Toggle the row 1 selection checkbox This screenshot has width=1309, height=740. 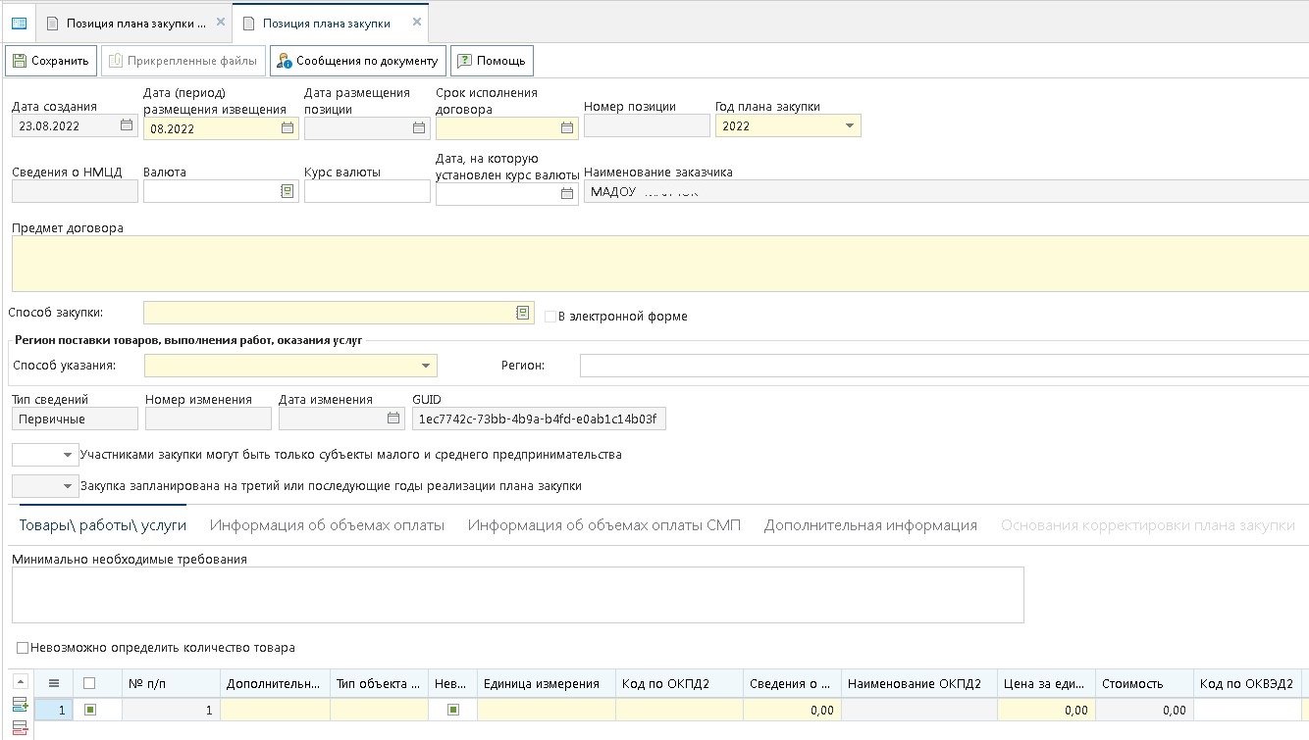point(90,710)
